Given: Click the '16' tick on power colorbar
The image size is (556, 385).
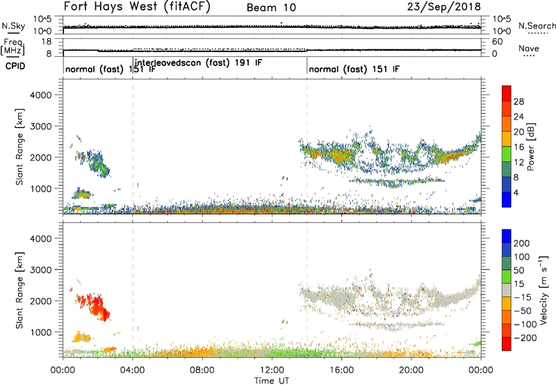Looking at the screenshot, I should (518, 147).
